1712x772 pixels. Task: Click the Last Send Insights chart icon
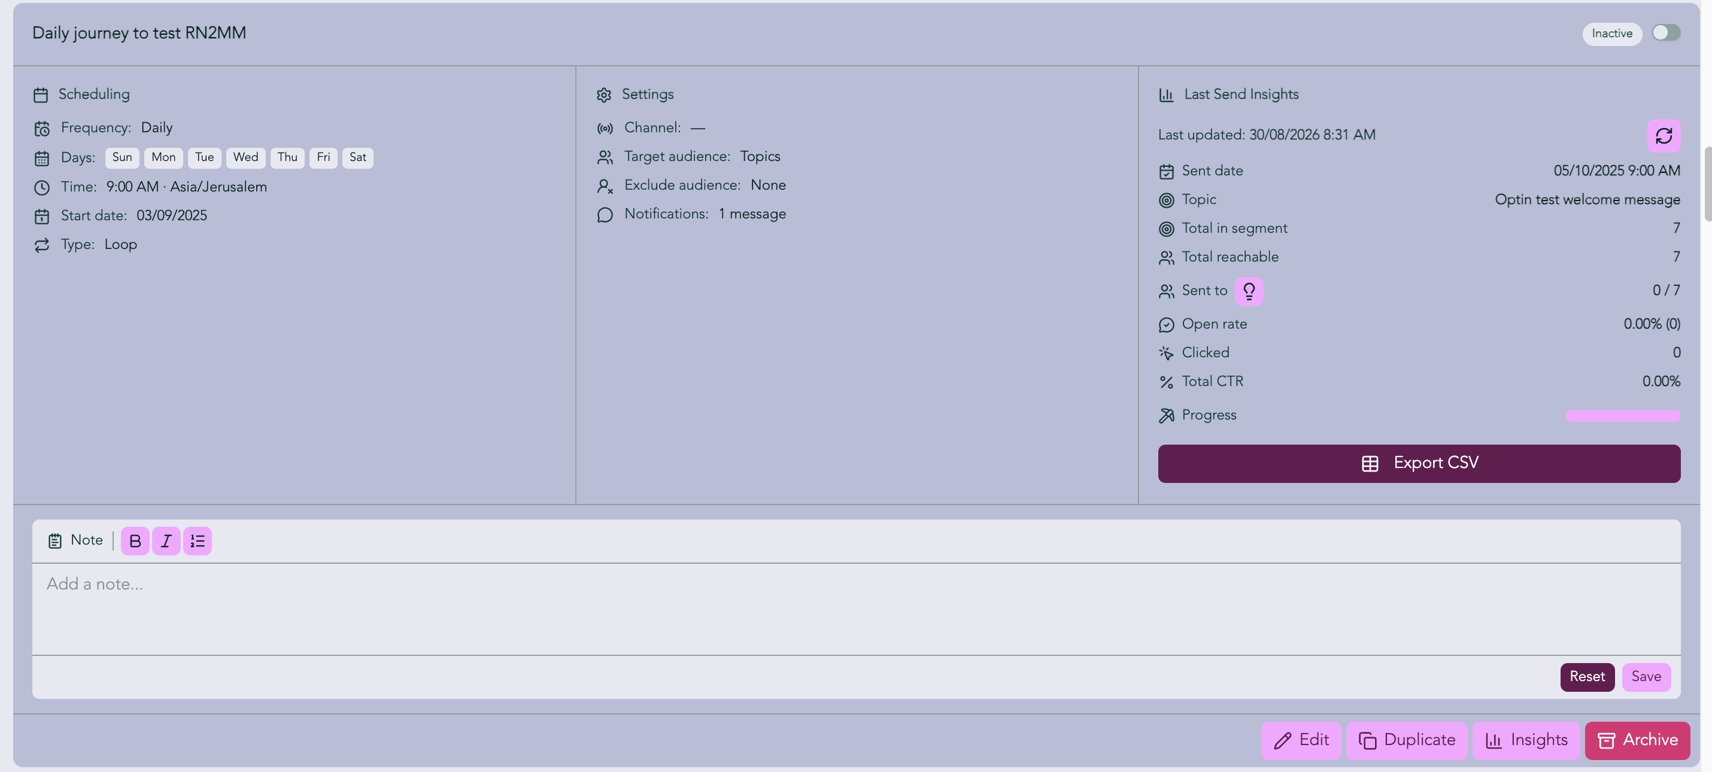click(1166, 95)
